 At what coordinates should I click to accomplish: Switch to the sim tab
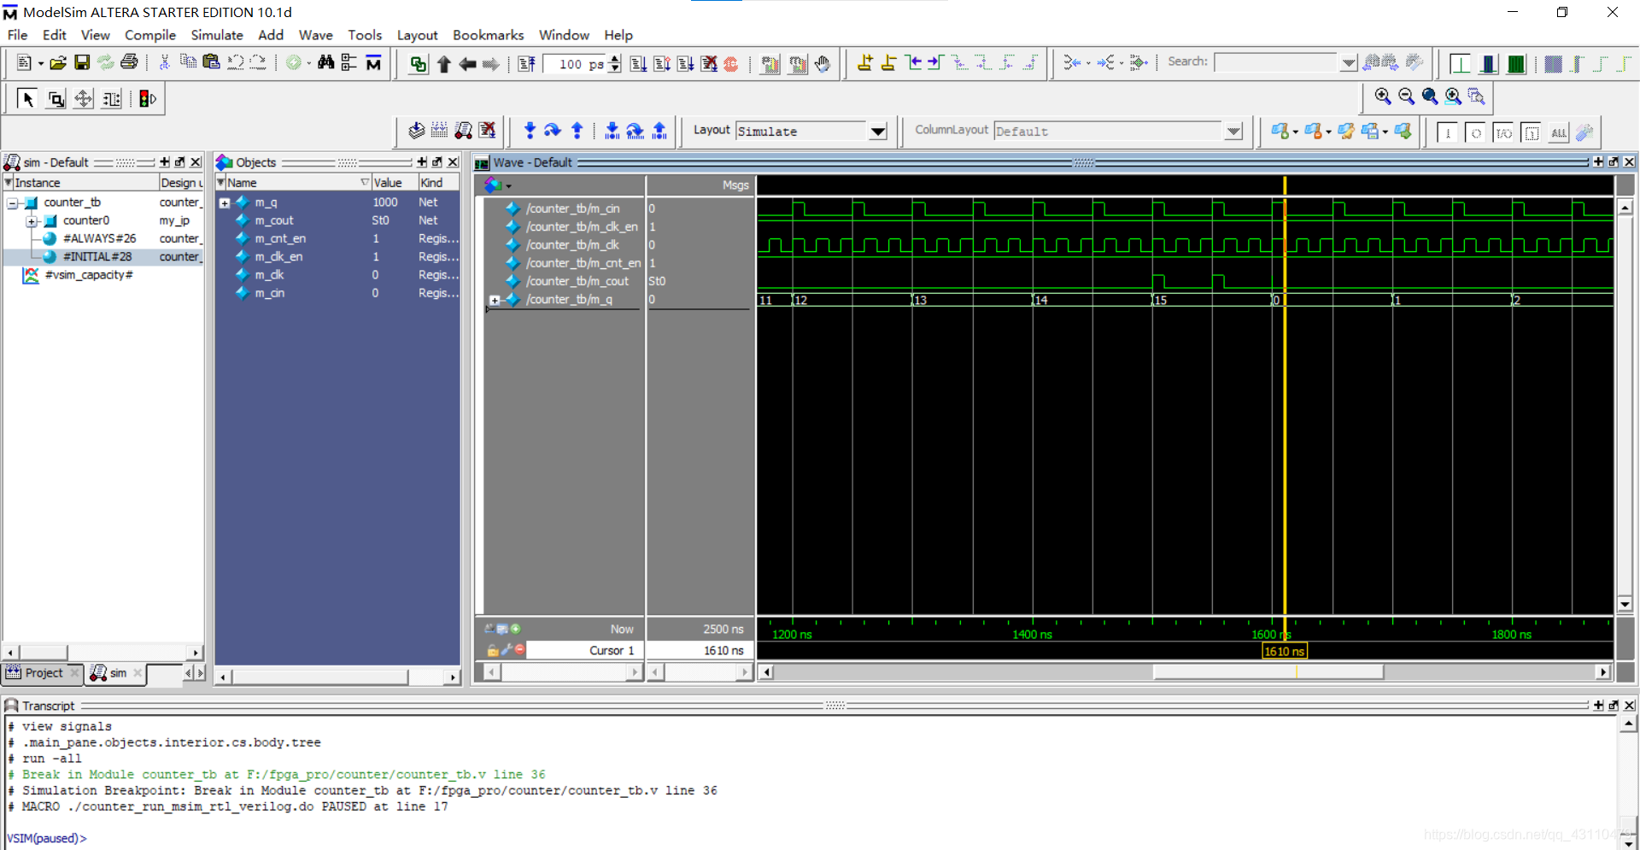click(116, 673)
